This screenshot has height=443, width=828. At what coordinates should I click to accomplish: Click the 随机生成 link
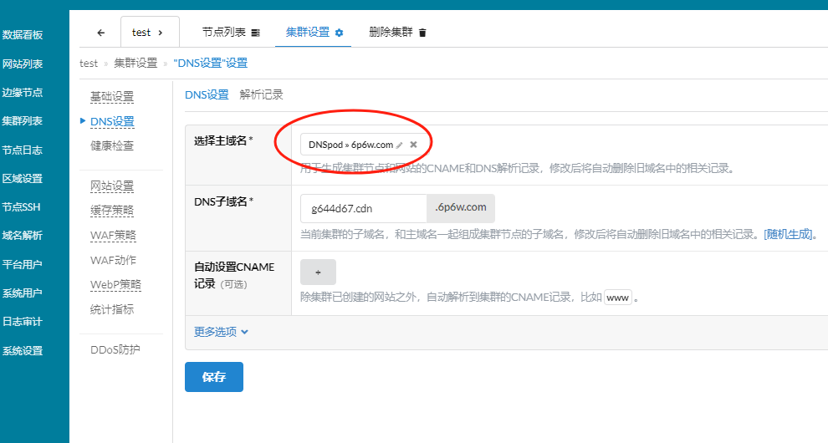click(789, 234)
